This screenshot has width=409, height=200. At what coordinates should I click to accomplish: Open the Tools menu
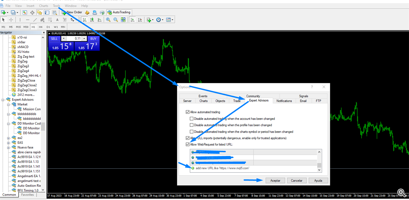56,6
